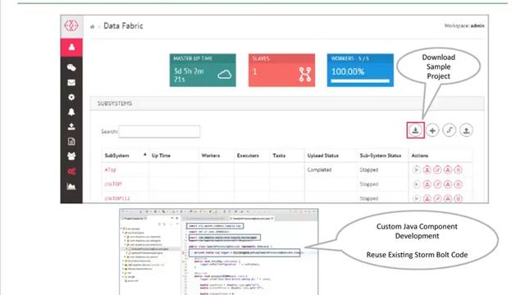Click the Actions column header
The width and height of the screenshot is (525, 295).
click(419, 156)
